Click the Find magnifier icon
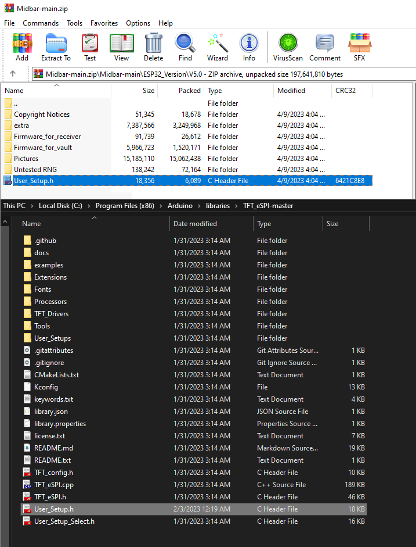Screen dimensions: 416x547 click(x=185, y=42)
